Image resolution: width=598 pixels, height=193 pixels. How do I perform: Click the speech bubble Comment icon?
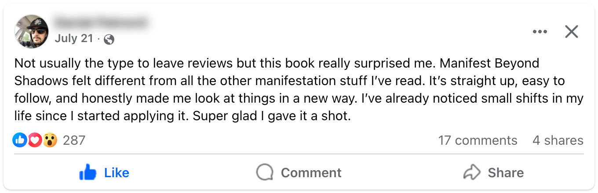point(264,173)
